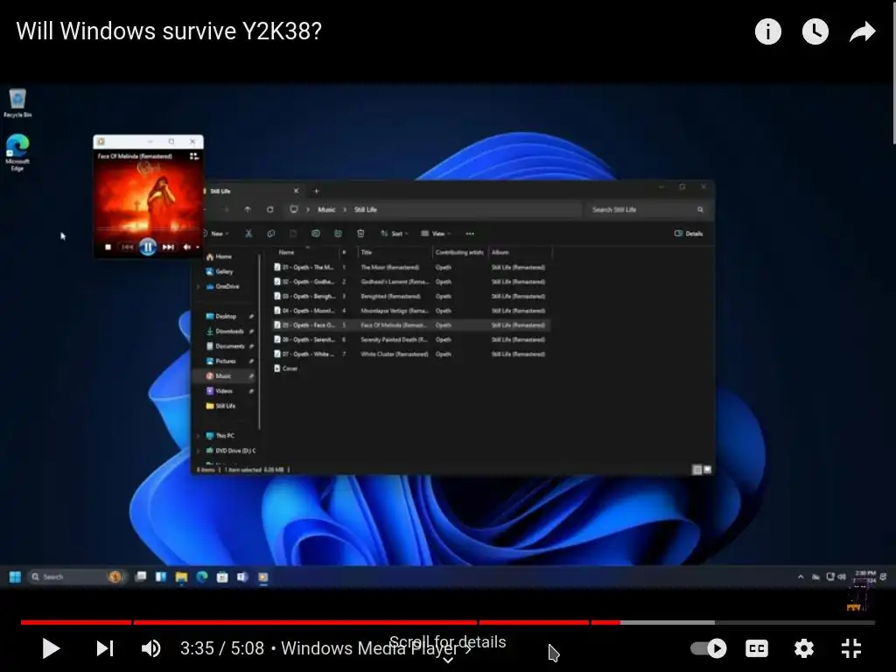Image resolution: width=896 pixels, height=672 pixels.
Task: Mute the YouTube player volume
Action: (151, 648)
